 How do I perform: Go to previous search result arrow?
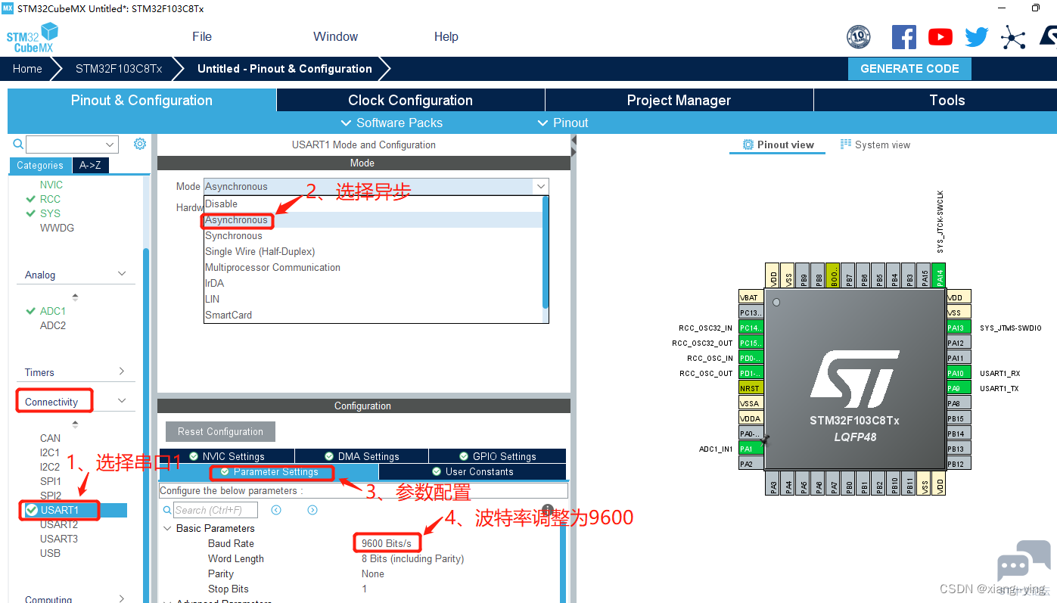pos(276,510)
